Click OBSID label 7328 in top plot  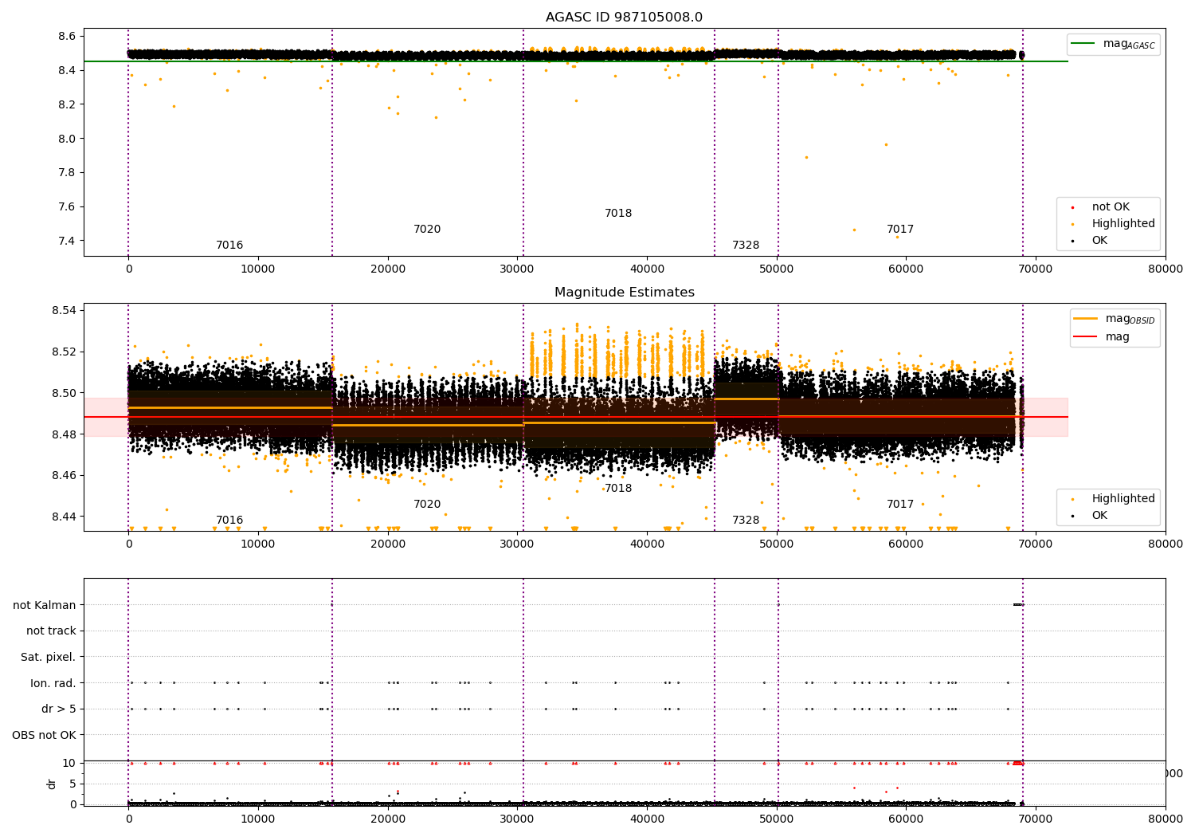[746, 246]
